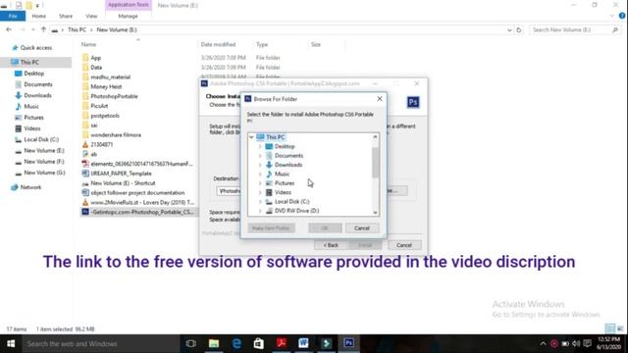Switch to the Share ribbon tab
Image resolution: width=628 pixels, height=353 pixels.
[66, 16]
